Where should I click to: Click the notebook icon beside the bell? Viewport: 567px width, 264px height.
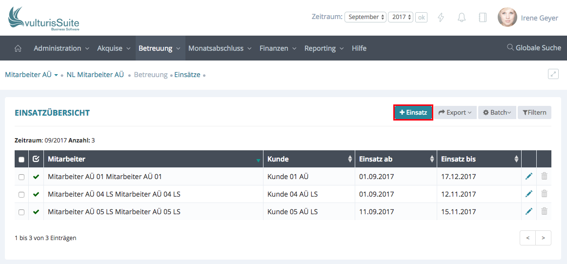[483, 17]
